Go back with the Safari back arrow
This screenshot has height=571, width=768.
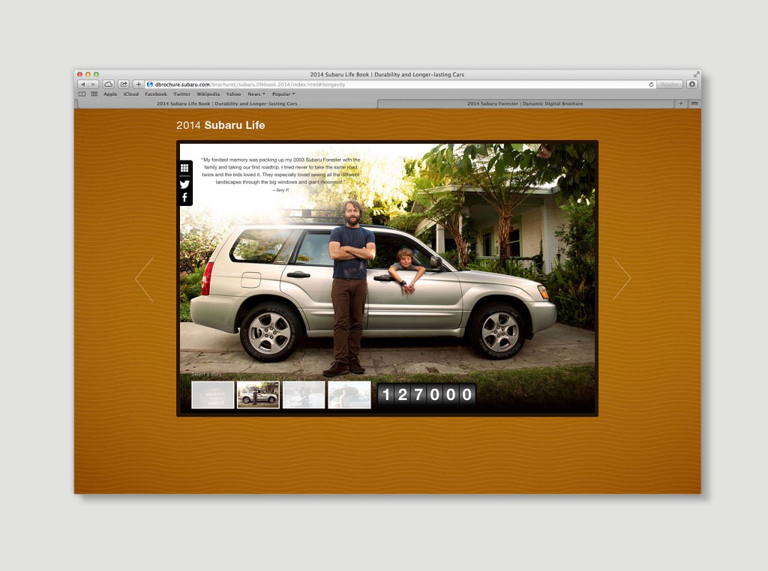83,85
